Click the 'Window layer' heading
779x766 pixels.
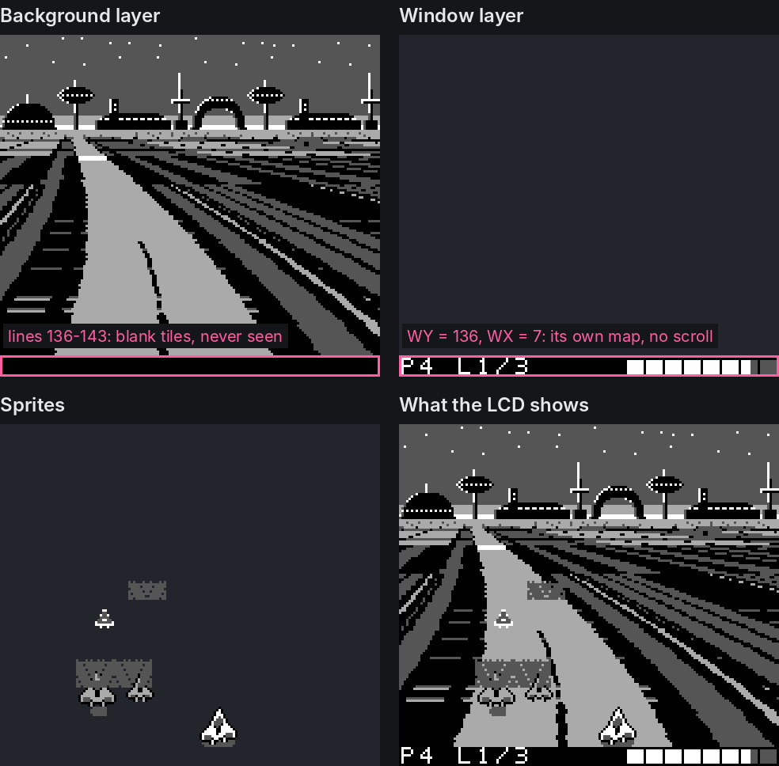[461, 15]
